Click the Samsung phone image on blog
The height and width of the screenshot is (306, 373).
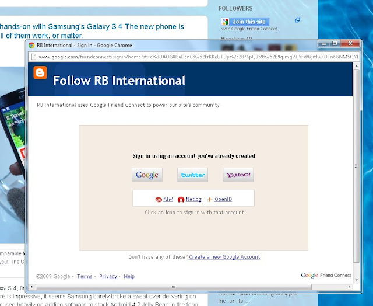pos(12,155)
